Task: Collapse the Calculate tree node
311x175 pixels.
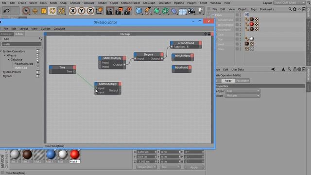Action: (9, 59)
